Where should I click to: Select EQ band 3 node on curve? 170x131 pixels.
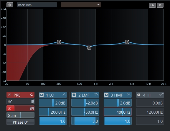[127, 42]
